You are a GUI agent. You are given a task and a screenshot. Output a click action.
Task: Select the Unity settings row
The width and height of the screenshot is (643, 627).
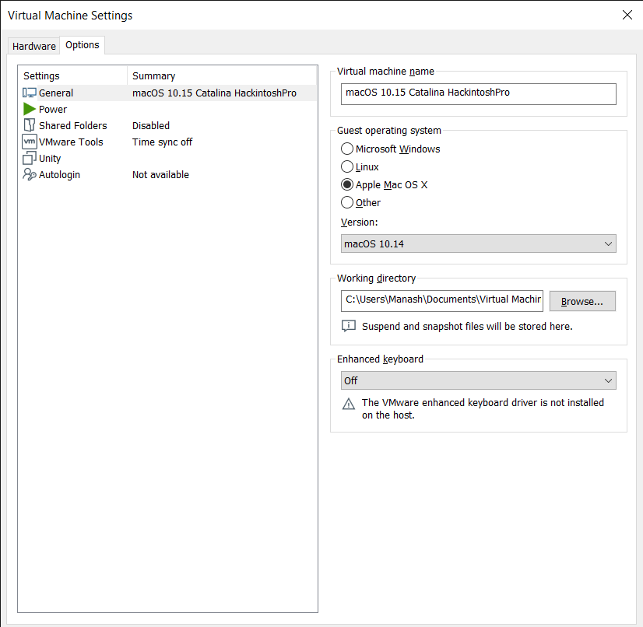coord(169,159)
